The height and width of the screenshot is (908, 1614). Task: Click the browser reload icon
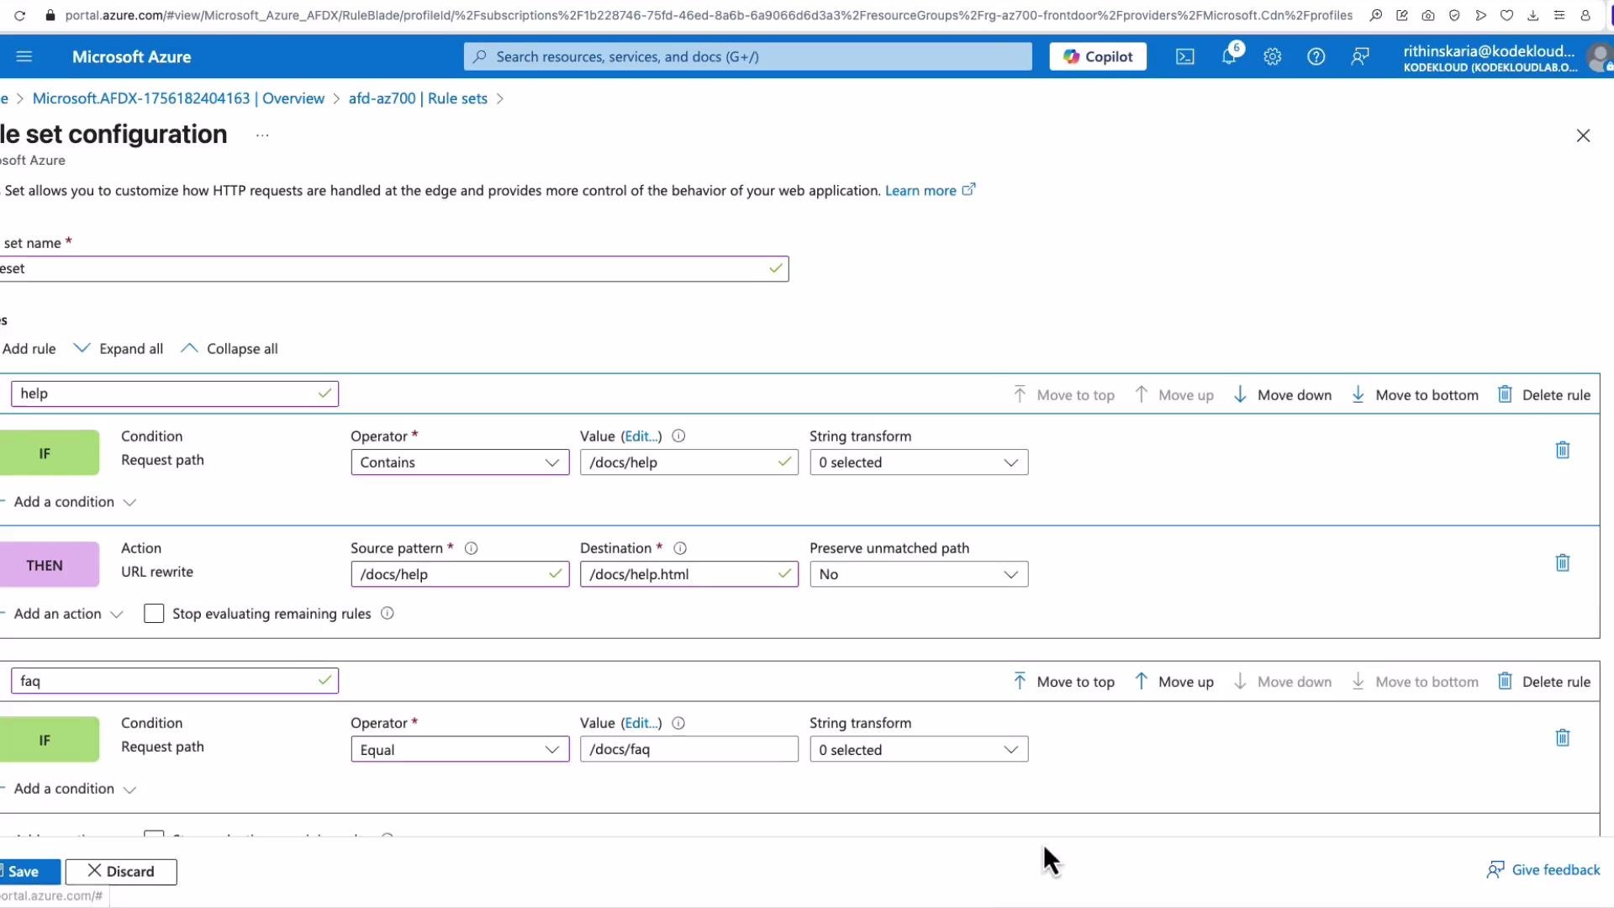[19, 15]
